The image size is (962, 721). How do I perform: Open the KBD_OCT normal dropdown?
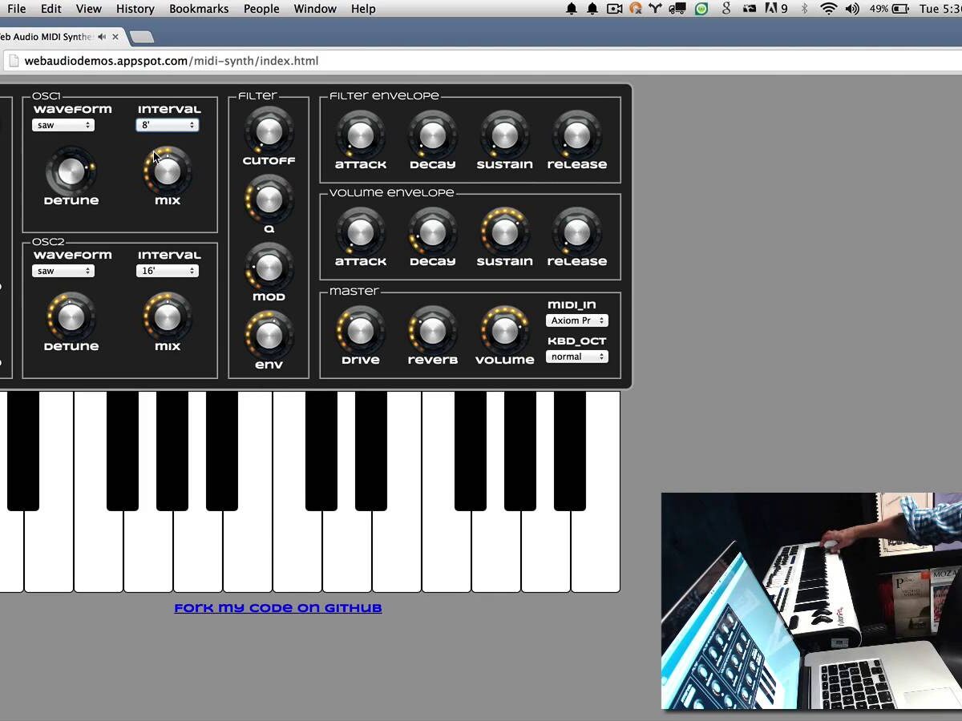pos(577,356)
